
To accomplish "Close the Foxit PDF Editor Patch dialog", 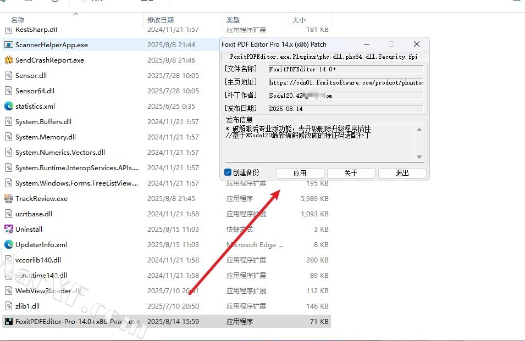I will tap(417, 44).
